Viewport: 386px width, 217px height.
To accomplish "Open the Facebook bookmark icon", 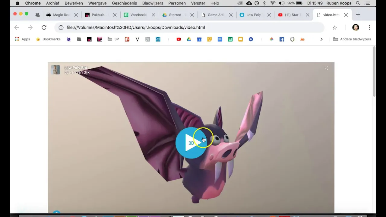I will (x=282, y=39).
